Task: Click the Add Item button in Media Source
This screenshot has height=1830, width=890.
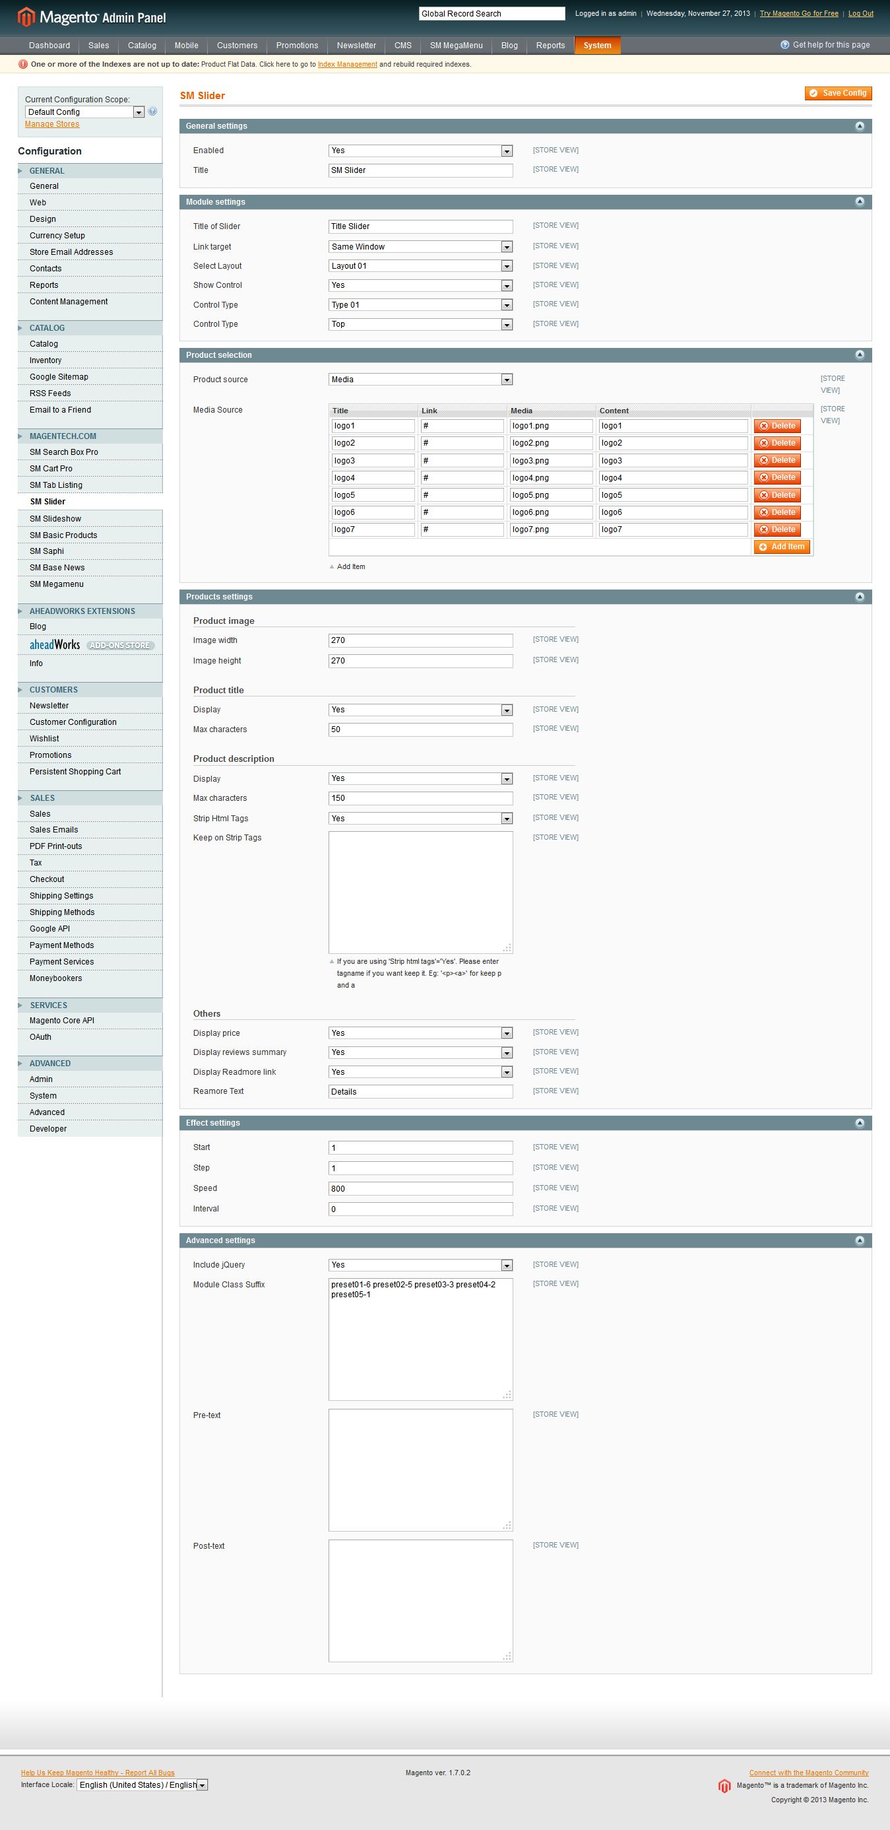Action: pyautogui.click(x=782, y=547)
